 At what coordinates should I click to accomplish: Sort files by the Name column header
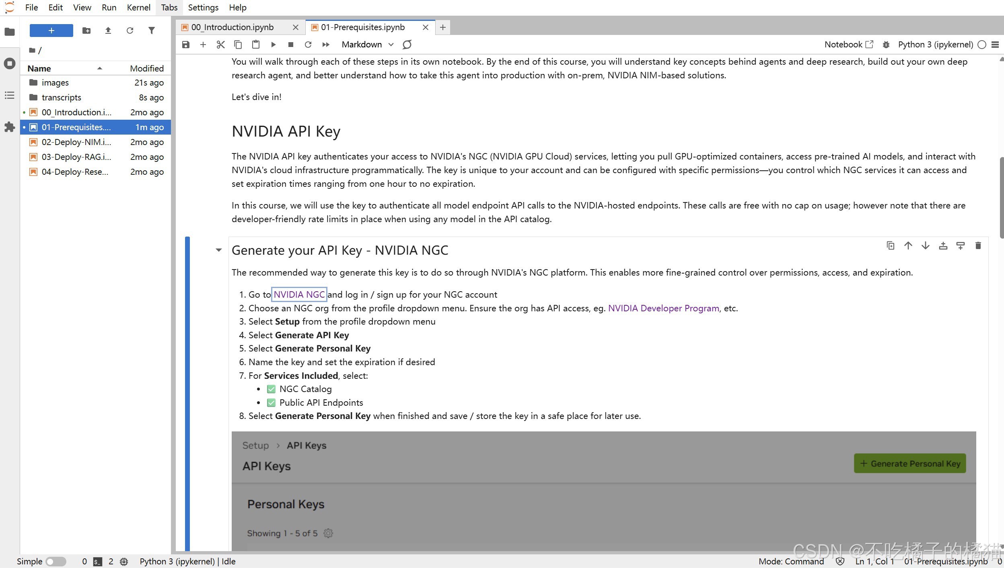coord(39,68)
